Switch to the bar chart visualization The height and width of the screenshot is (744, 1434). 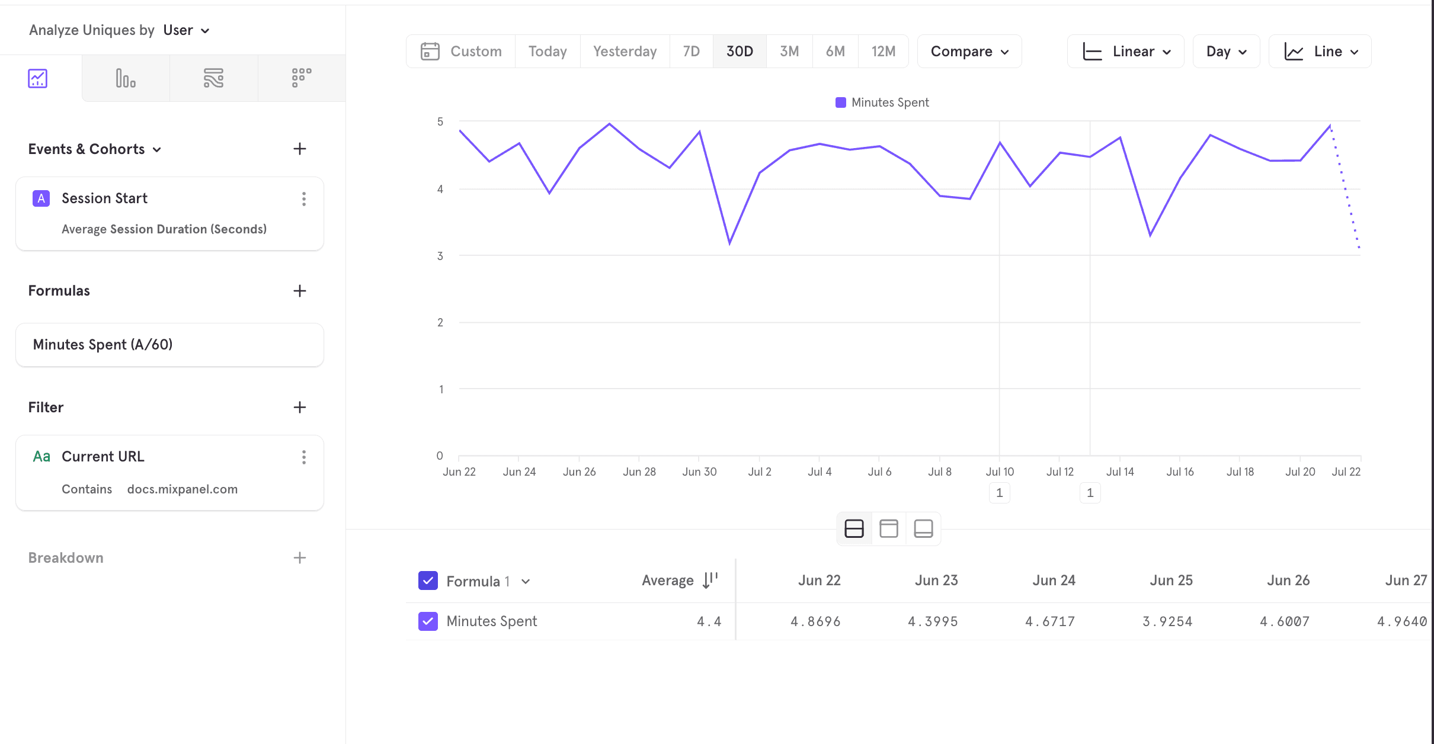coord(126,78)
